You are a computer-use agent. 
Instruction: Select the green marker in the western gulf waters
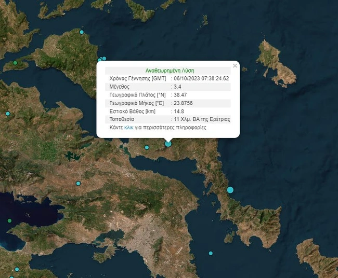pos(9,220)
